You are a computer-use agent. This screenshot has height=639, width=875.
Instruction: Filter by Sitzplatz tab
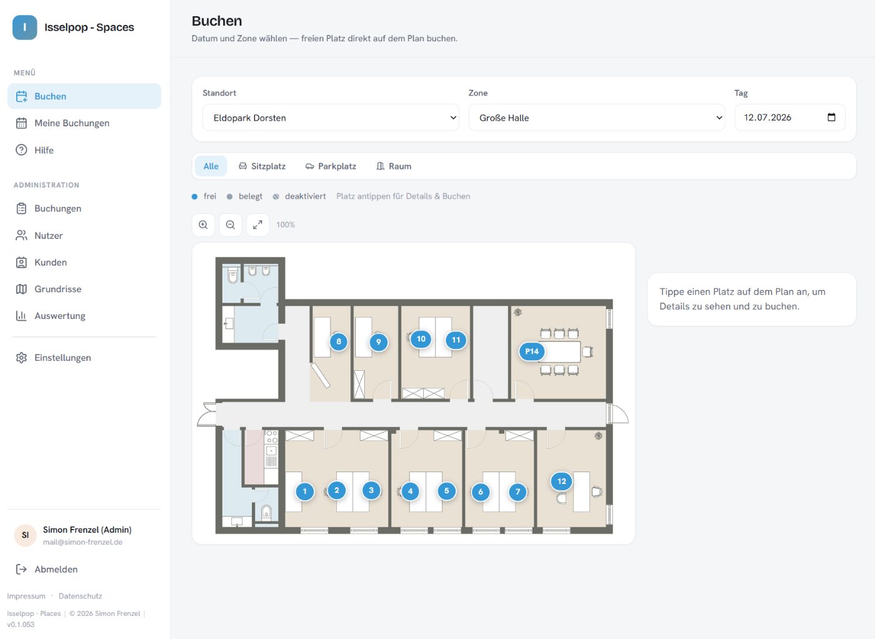point(262,166)
